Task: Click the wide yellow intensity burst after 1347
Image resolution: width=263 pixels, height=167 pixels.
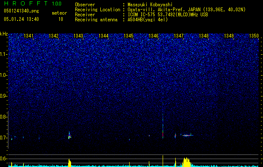Action: click(186, 162)
